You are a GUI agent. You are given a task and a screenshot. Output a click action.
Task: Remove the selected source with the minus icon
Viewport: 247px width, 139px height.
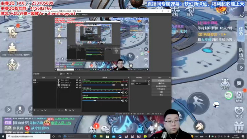62,110
